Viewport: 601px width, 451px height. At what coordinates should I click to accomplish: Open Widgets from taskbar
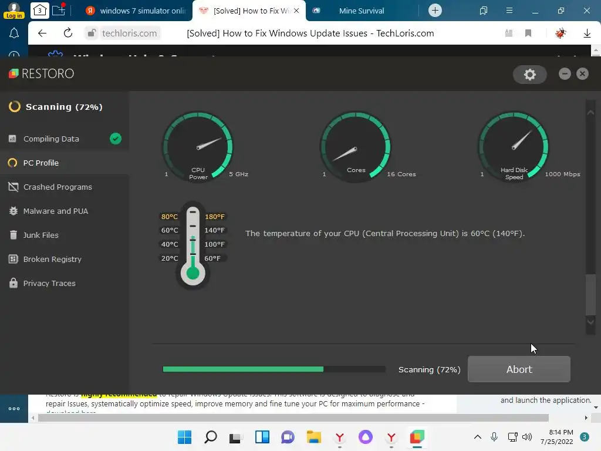(262, 437)
